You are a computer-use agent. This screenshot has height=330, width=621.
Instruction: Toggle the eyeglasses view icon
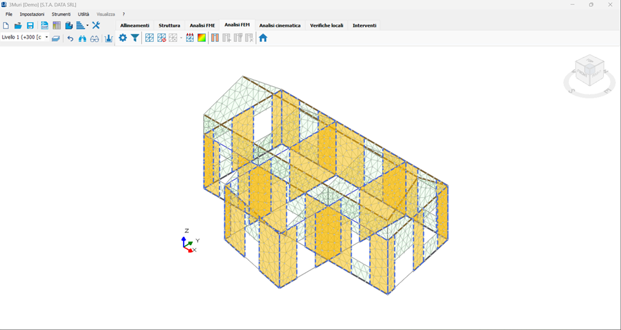click(x=94, y=38)
